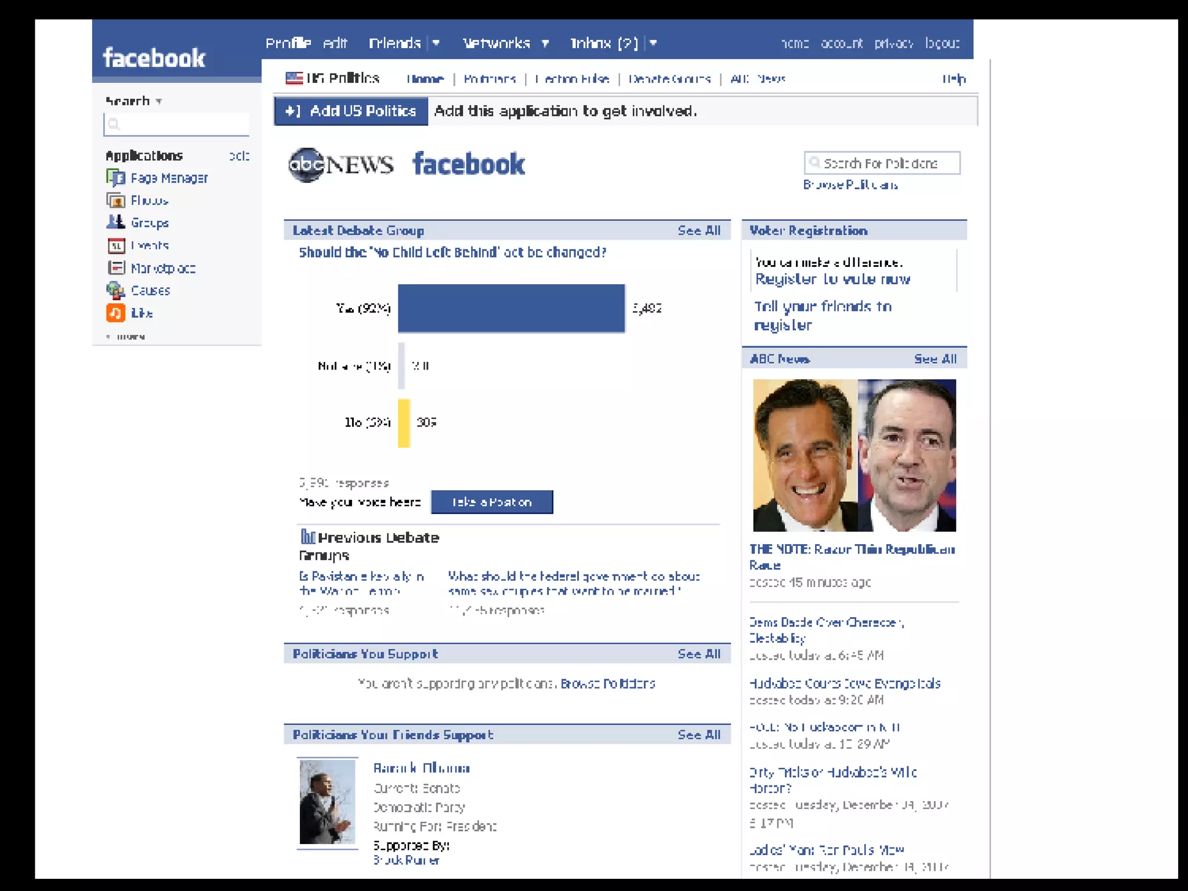
Task: Open the Debate Groups tab
Action: coord(669,79)
